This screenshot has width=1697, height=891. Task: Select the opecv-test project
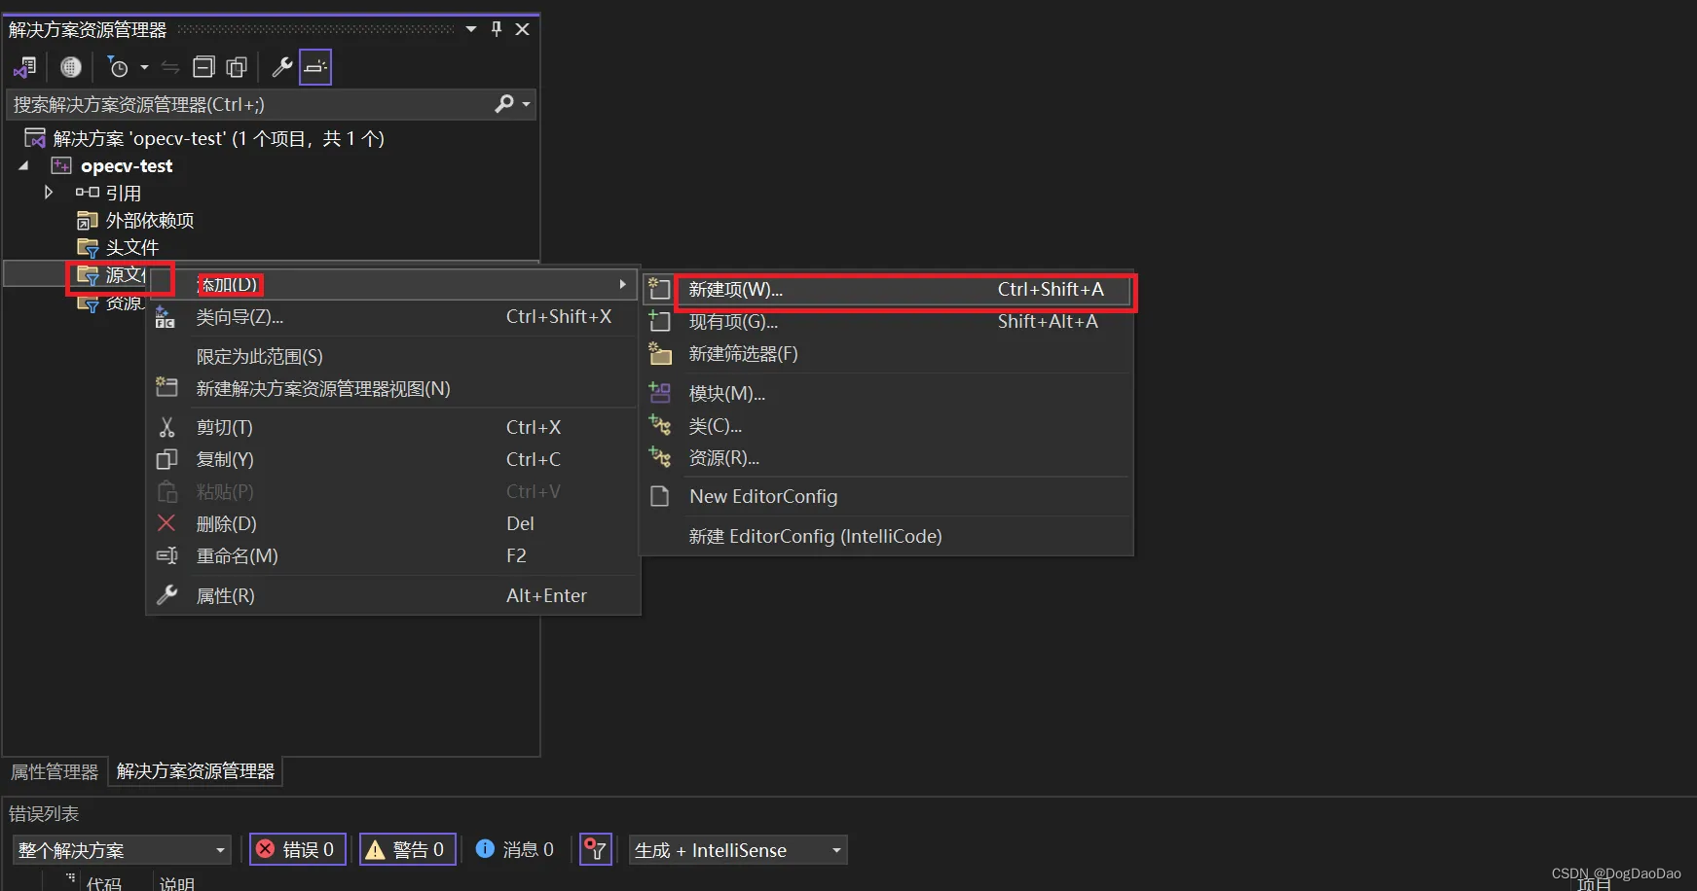pyautogui.click(x=127, y=166)
